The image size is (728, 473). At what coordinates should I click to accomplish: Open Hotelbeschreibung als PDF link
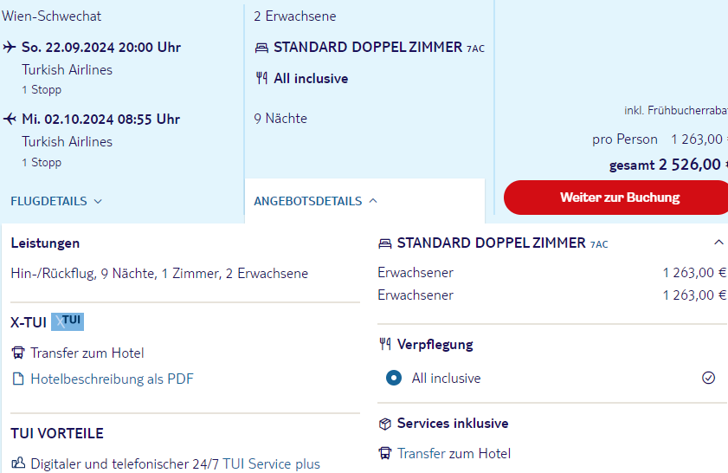(112, 379)
